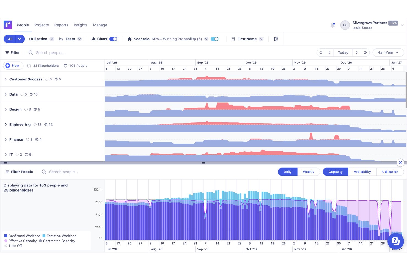Click the Today button

click(x=343, y=52)
